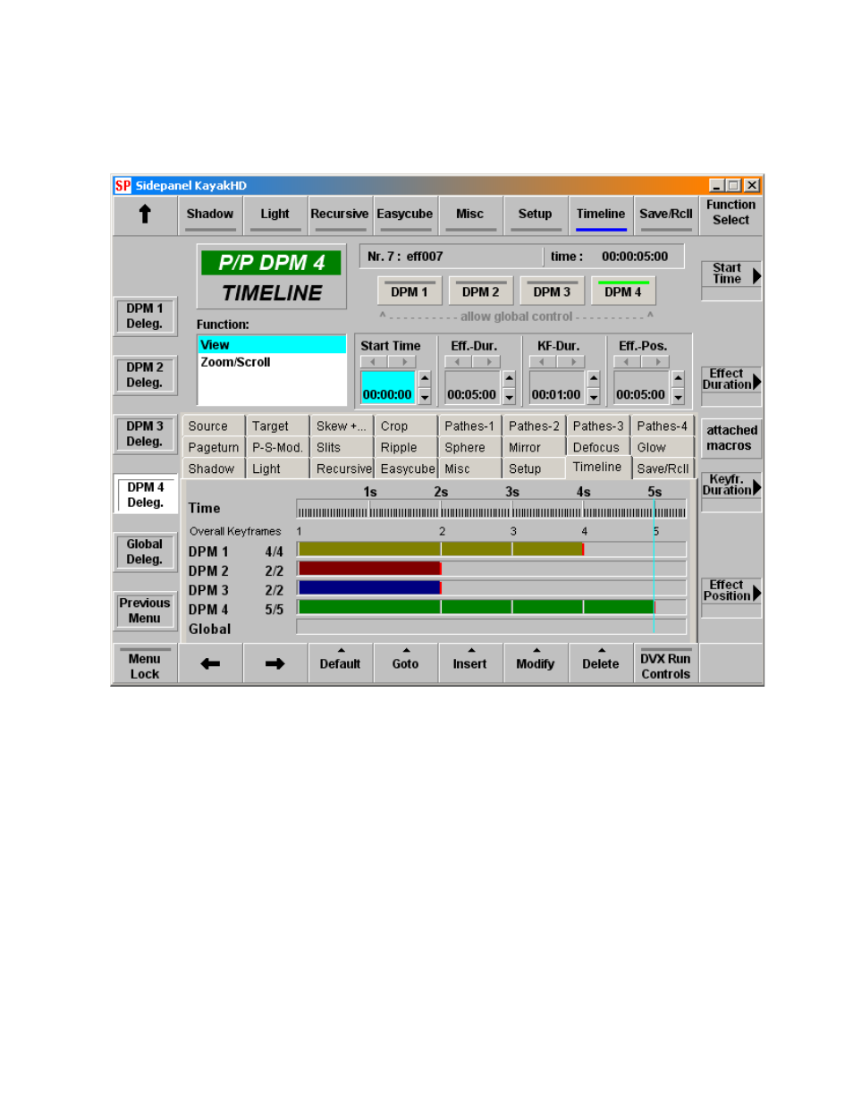Image resolution: width=853 pixels, height=1097 pixels.
Task: Open the Glow tab
Action: (x=663, y=447)
